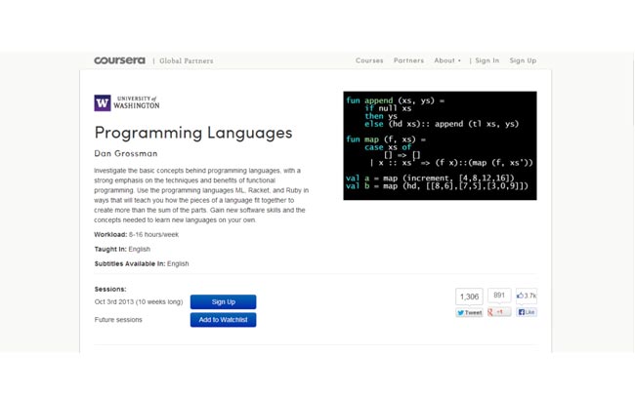Click the Sign In link

(487, 60)
